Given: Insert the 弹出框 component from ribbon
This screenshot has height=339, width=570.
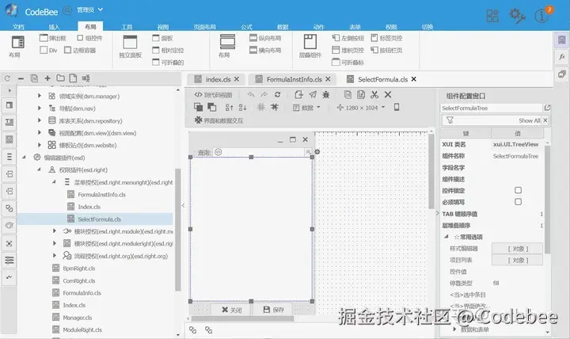Looking at the screenshot, I should click(53, 38).
